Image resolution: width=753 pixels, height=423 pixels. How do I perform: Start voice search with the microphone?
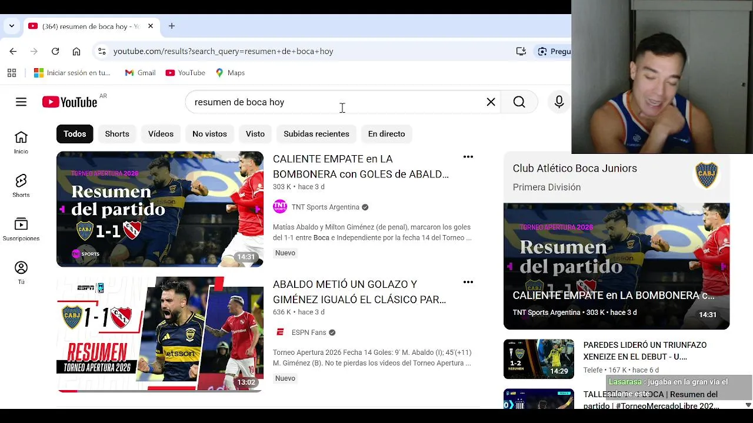(559, 102)
